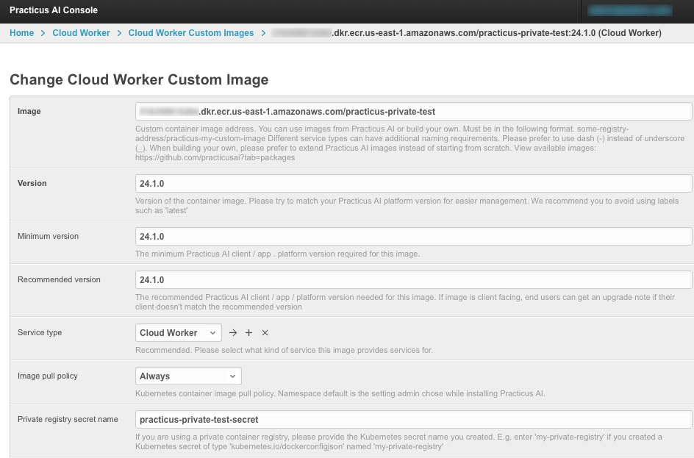Image resolution: width=694 pixels, height=458 pixels.
Task: Open the Service type dropdown
Action: click(x=179, y=333)
